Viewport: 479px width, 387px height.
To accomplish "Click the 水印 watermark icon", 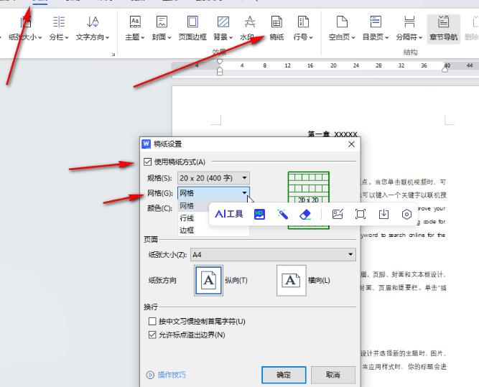I will point(250,22).
